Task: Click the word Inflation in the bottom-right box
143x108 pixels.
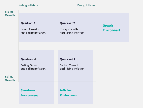Action: click(66, 90)
